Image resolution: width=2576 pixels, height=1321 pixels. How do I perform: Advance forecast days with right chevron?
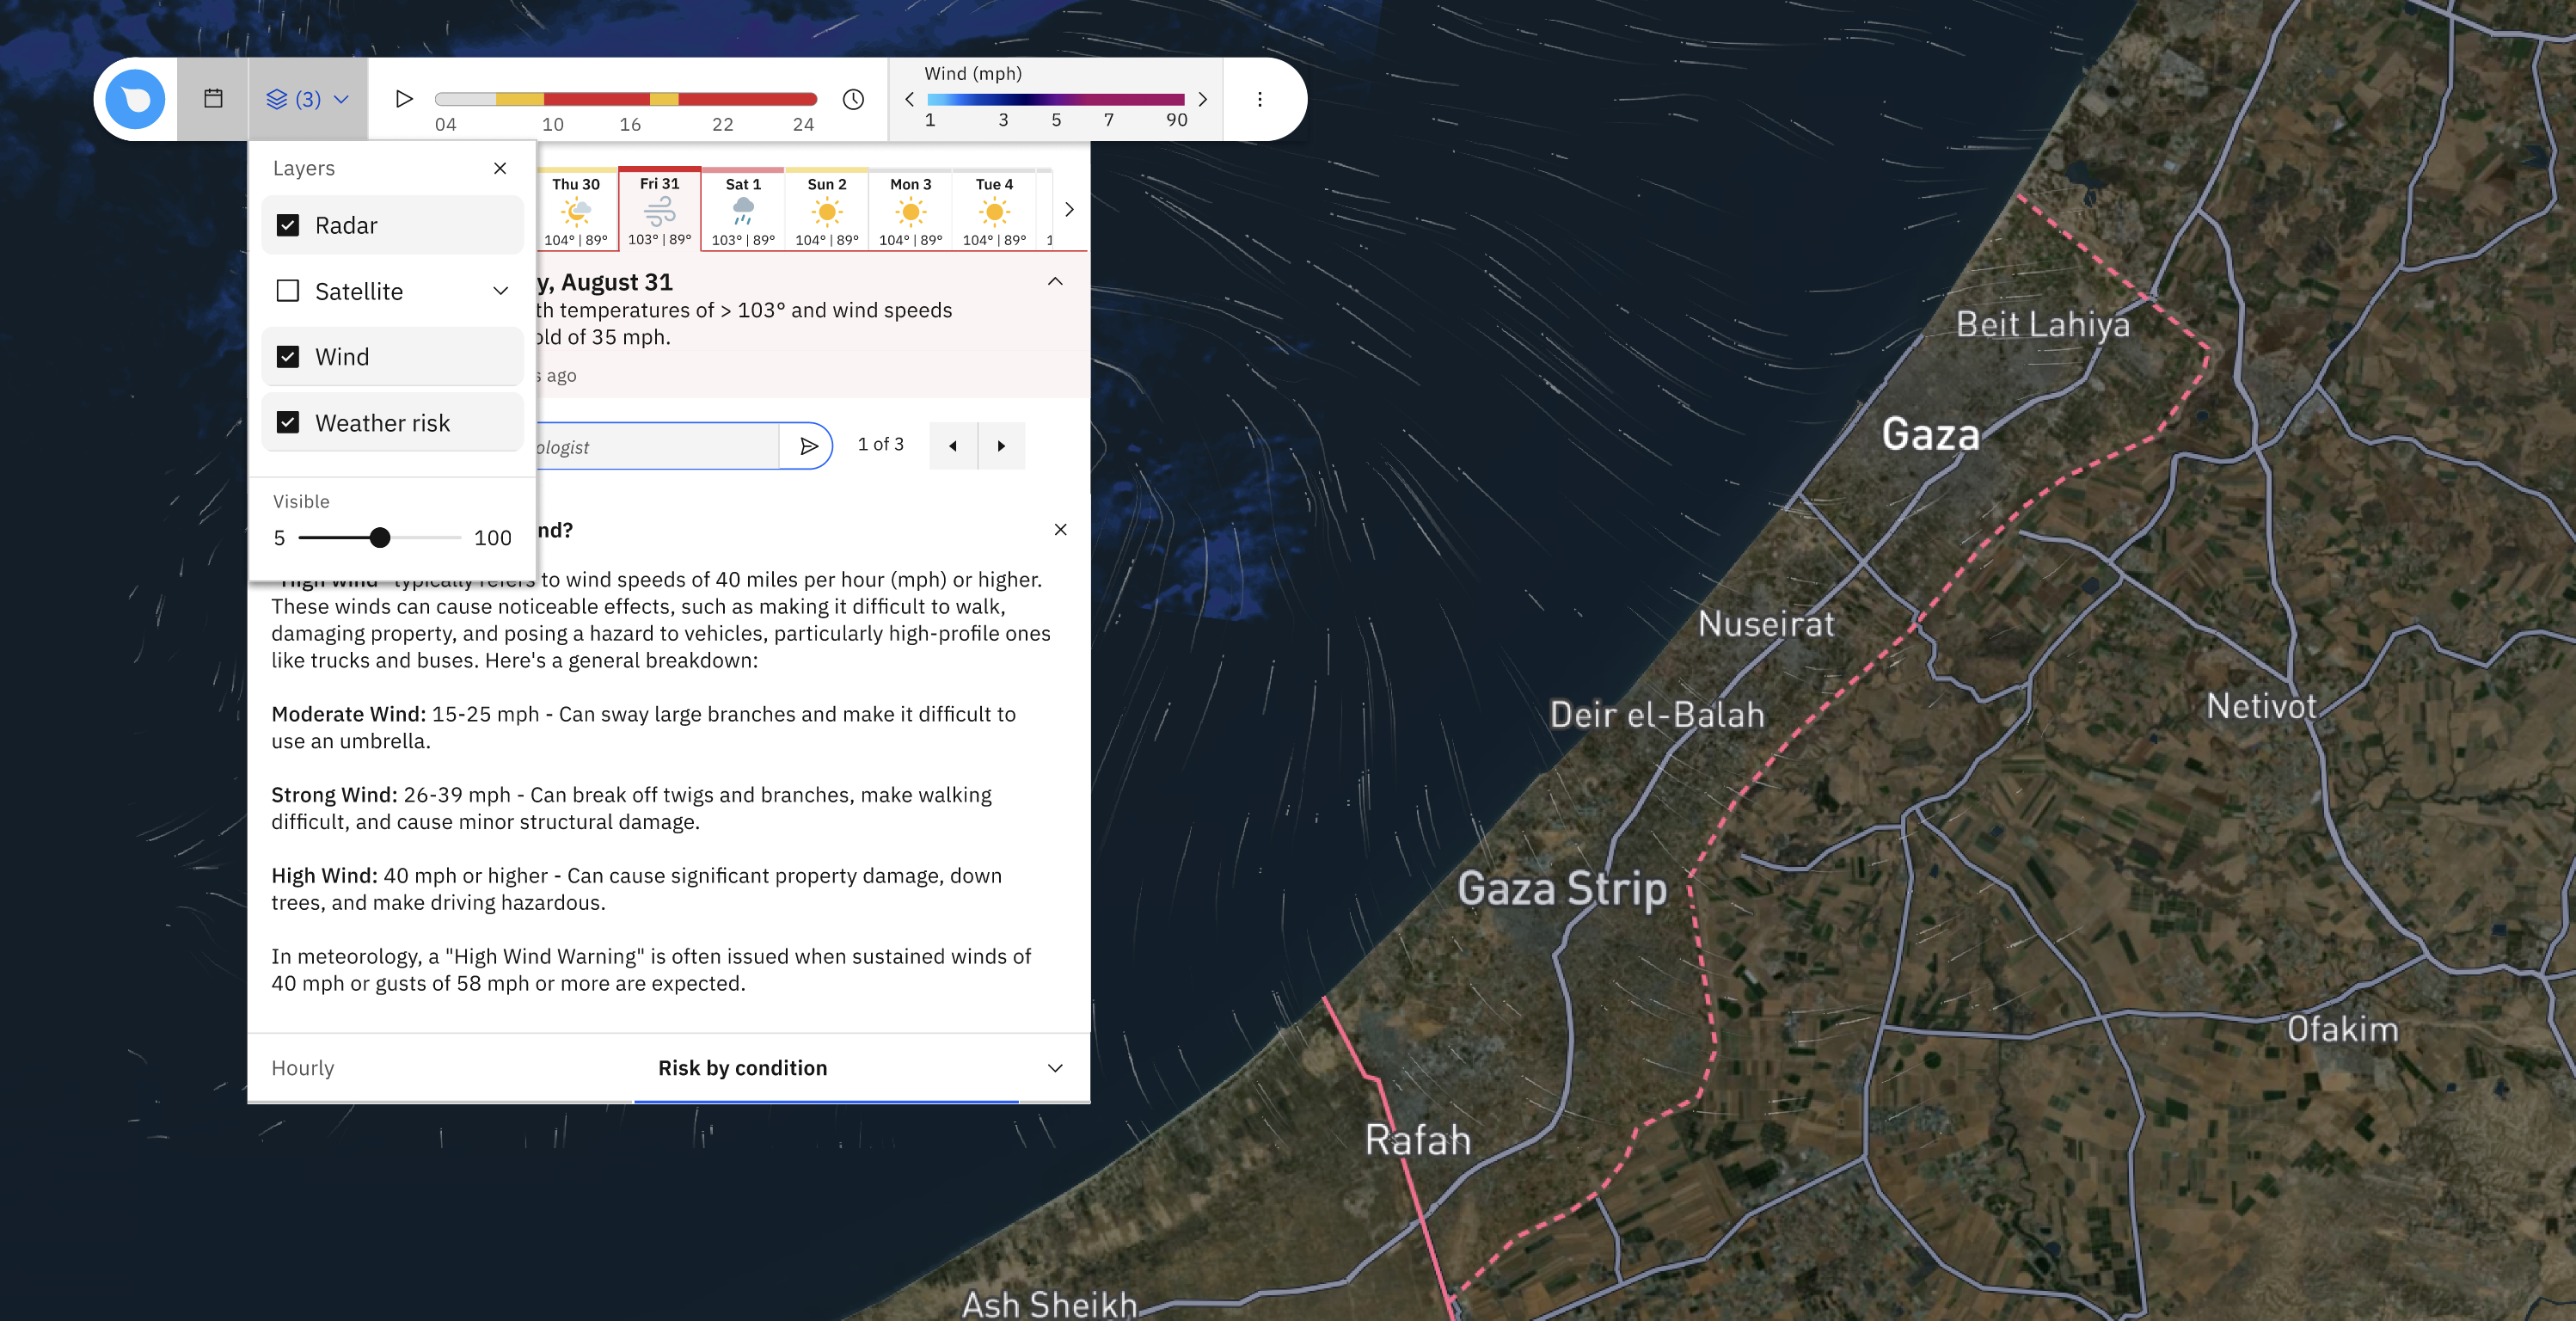pyautogui.click(x=1069, y=210)
